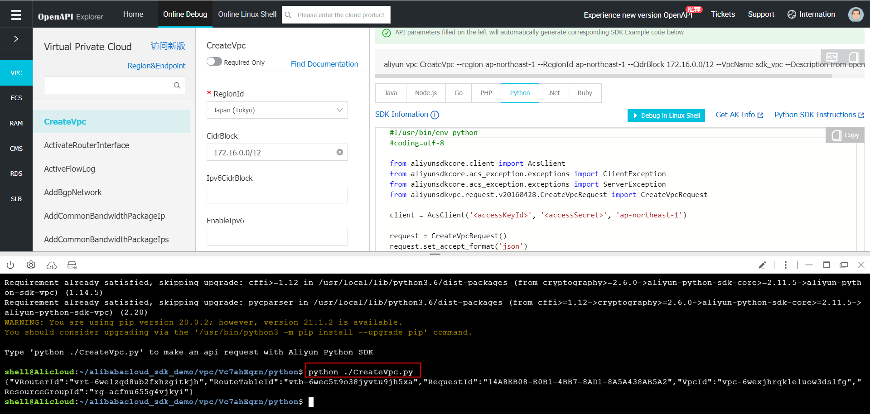Image resolution: width=870 pixels, height=414 pixels.
Task: Click the terminal power icon
Action: coord(10,265)
